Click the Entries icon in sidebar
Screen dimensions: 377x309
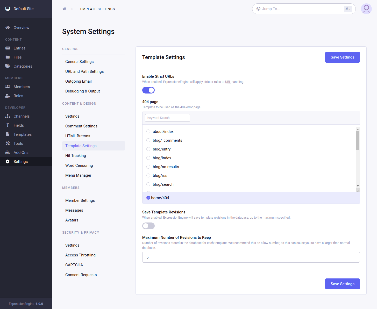tap(8, 48)
